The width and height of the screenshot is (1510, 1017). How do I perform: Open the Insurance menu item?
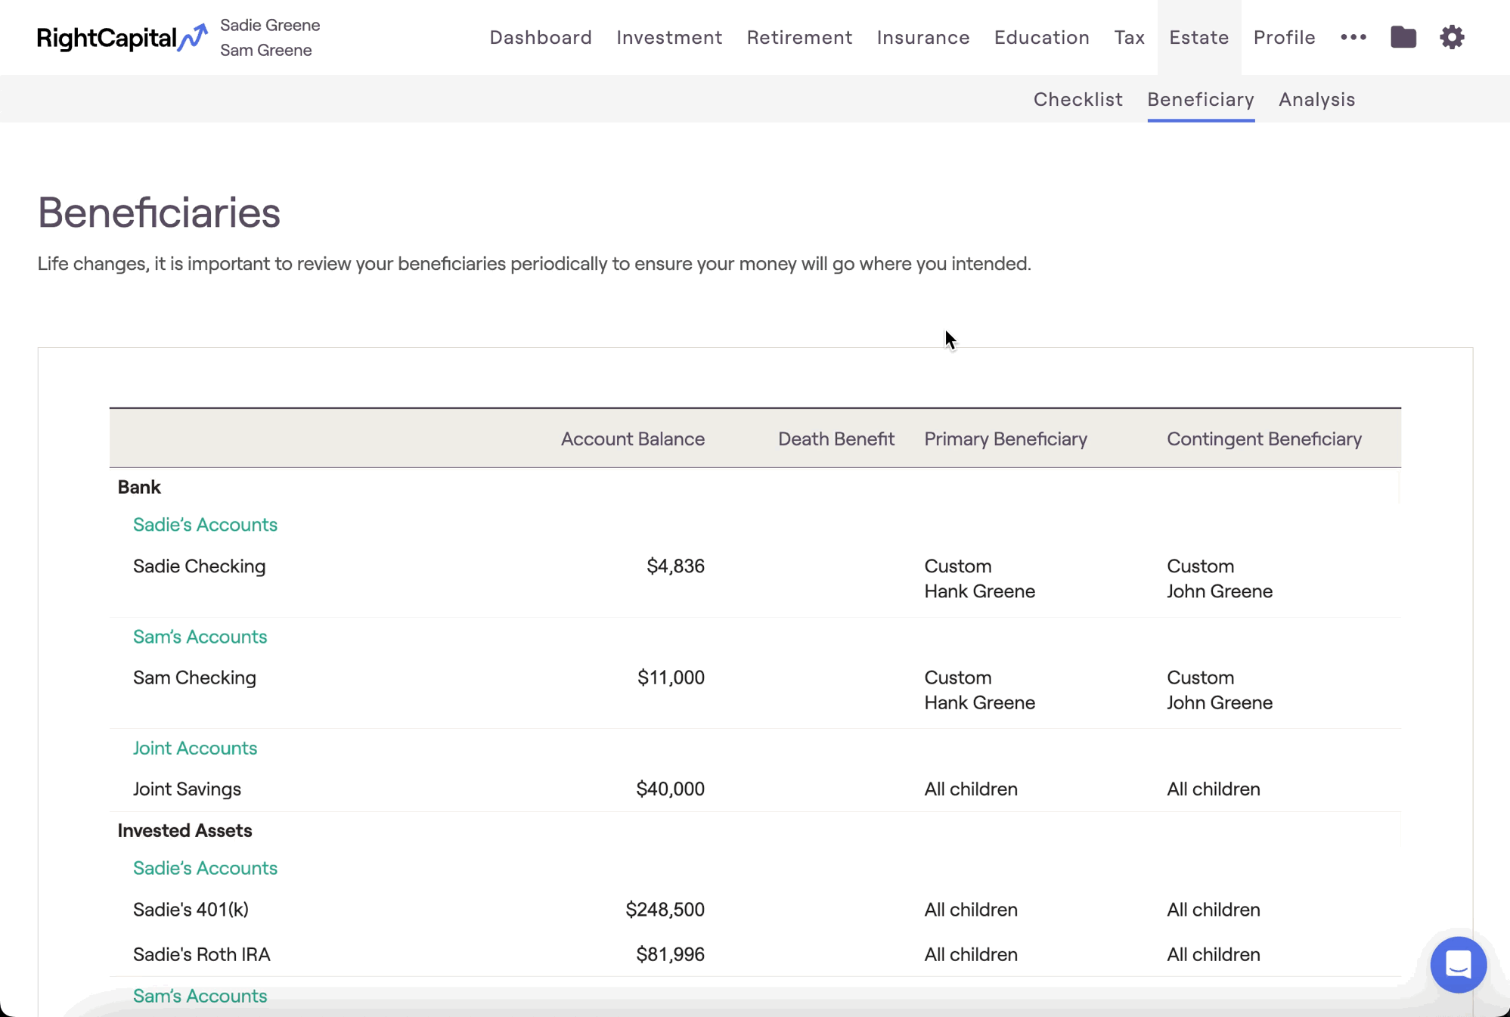coord(922,37)
